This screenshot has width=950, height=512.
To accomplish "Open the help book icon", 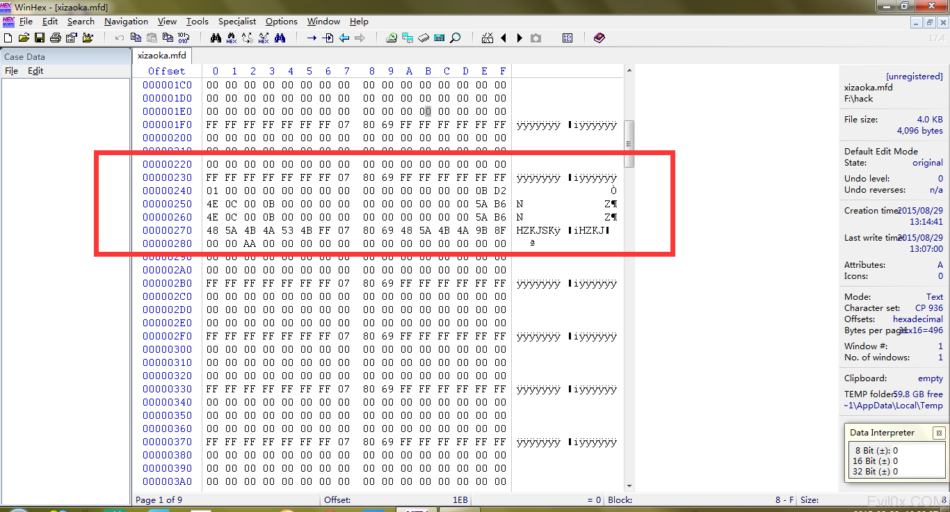I will pos(599,38).
